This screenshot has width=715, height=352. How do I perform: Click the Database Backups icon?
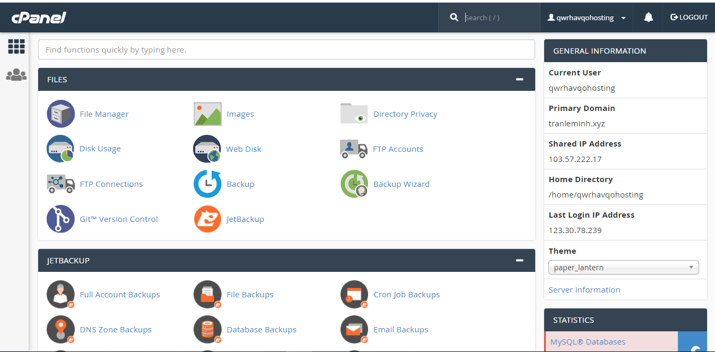tap(207, 329)
